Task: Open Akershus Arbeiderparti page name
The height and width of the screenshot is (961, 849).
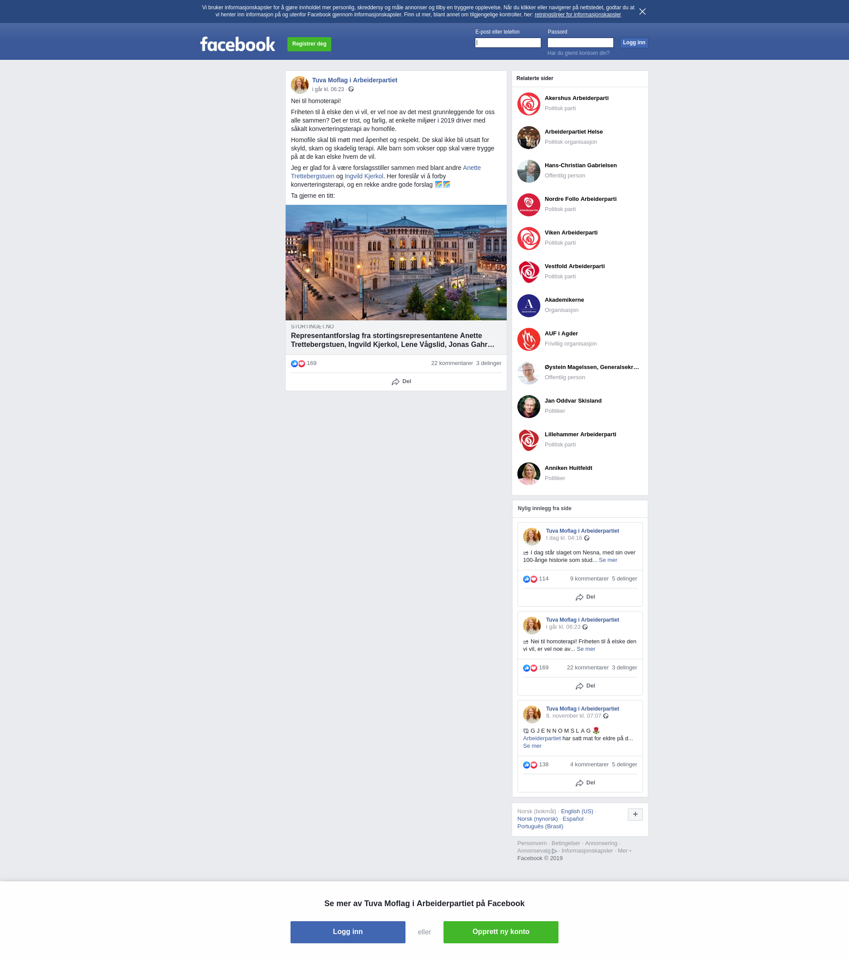Action: click(577, 98)
